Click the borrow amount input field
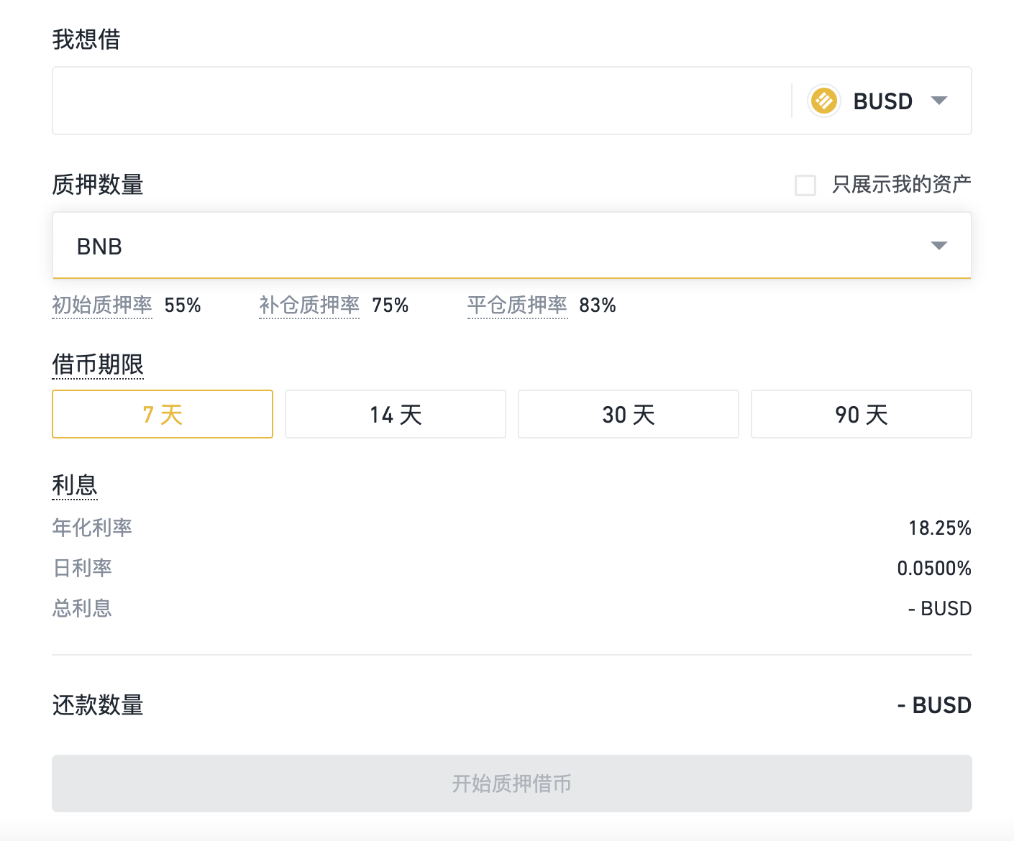 [x=421, y=101]
